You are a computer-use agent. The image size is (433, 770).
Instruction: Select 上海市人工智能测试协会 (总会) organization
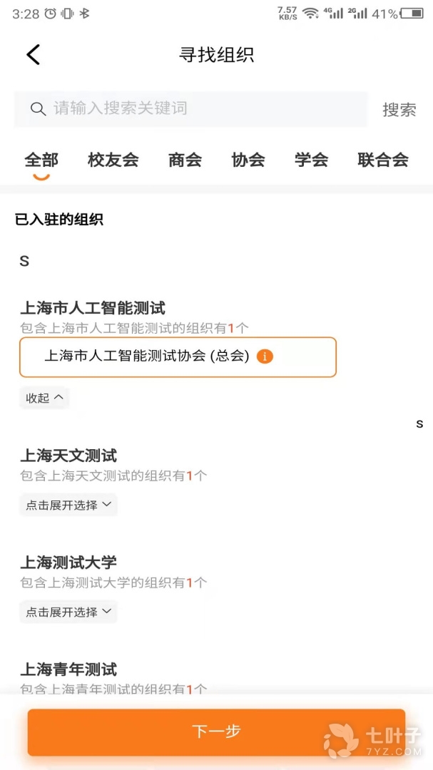coord(147,356)
